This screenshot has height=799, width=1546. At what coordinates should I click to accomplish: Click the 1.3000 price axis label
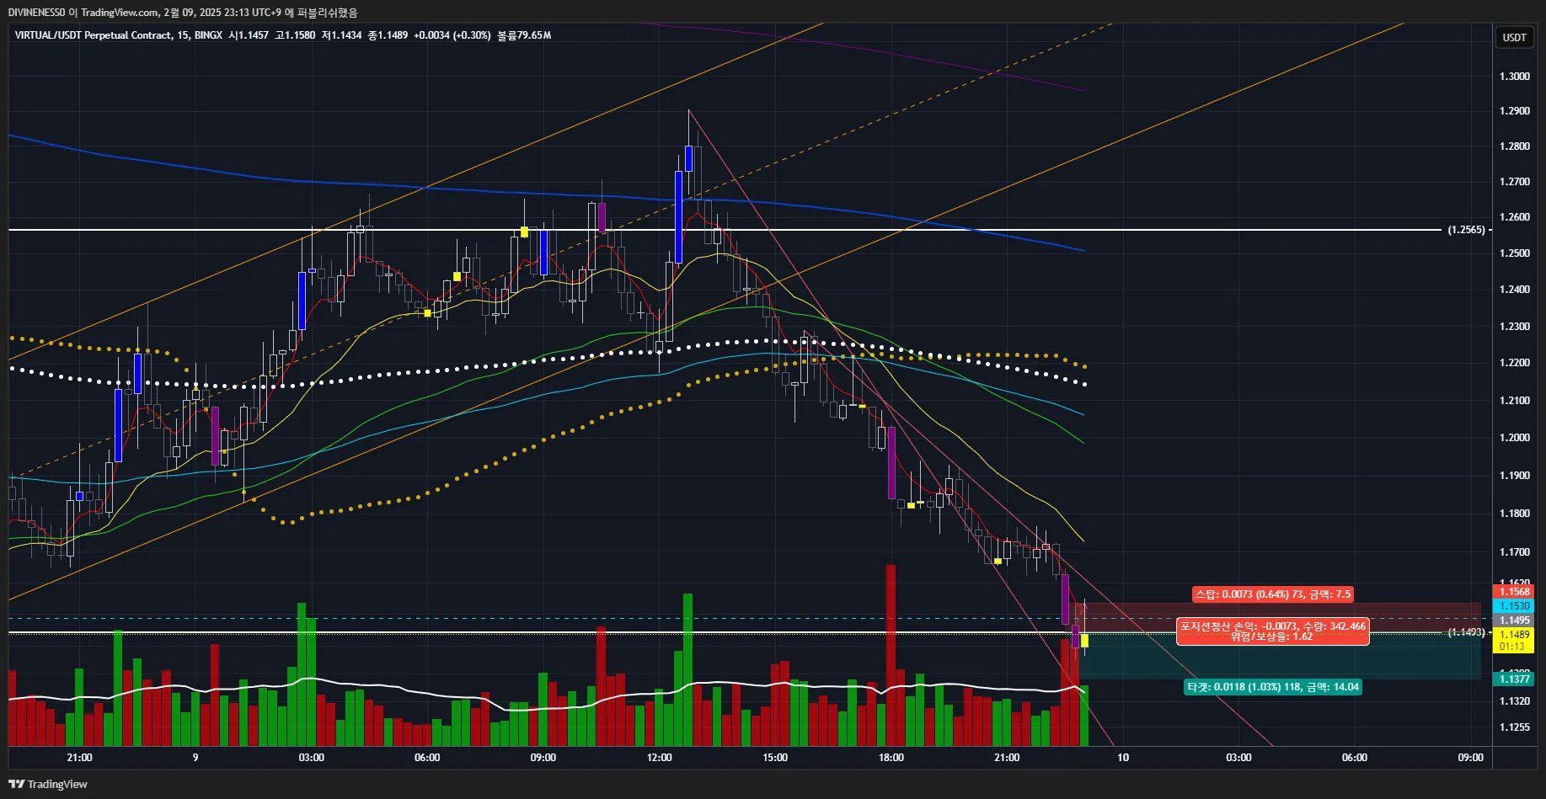click(x=1514, y=77)
